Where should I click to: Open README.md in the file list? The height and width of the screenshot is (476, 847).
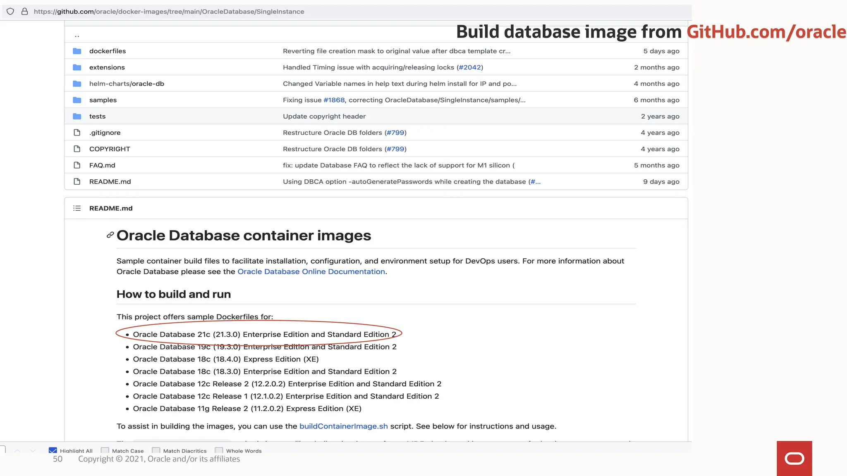click(x=110, y=181)
